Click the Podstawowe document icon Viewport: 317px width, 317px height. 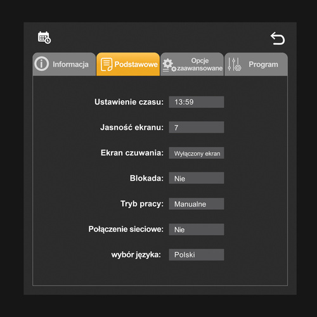tap(107, 64)
